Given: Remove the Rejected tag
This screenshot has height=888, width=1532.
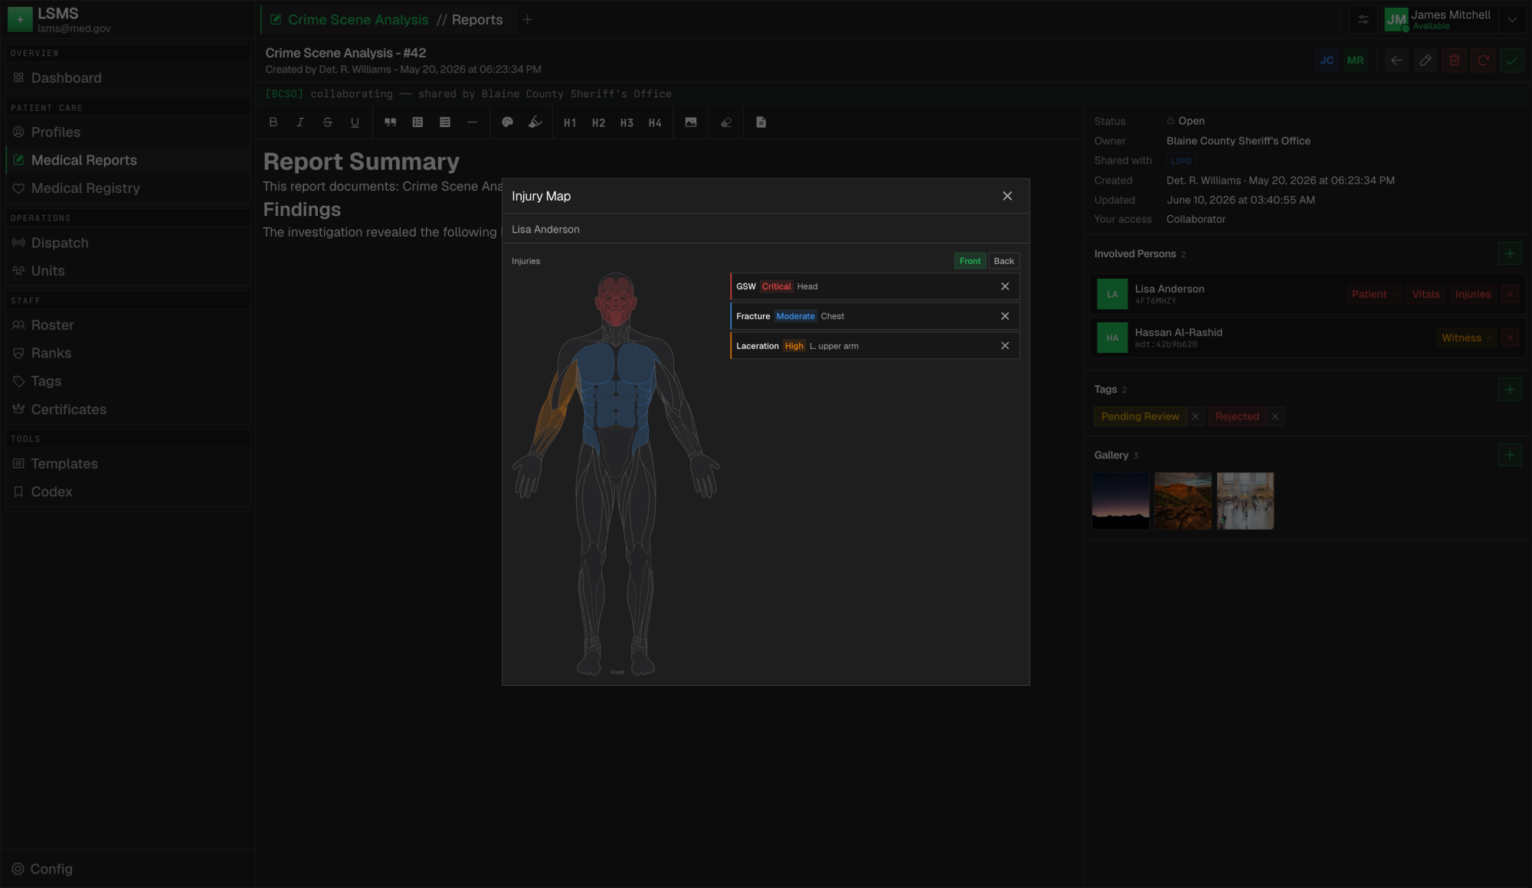Looking at the screenshot, I should click(1275, 416).
